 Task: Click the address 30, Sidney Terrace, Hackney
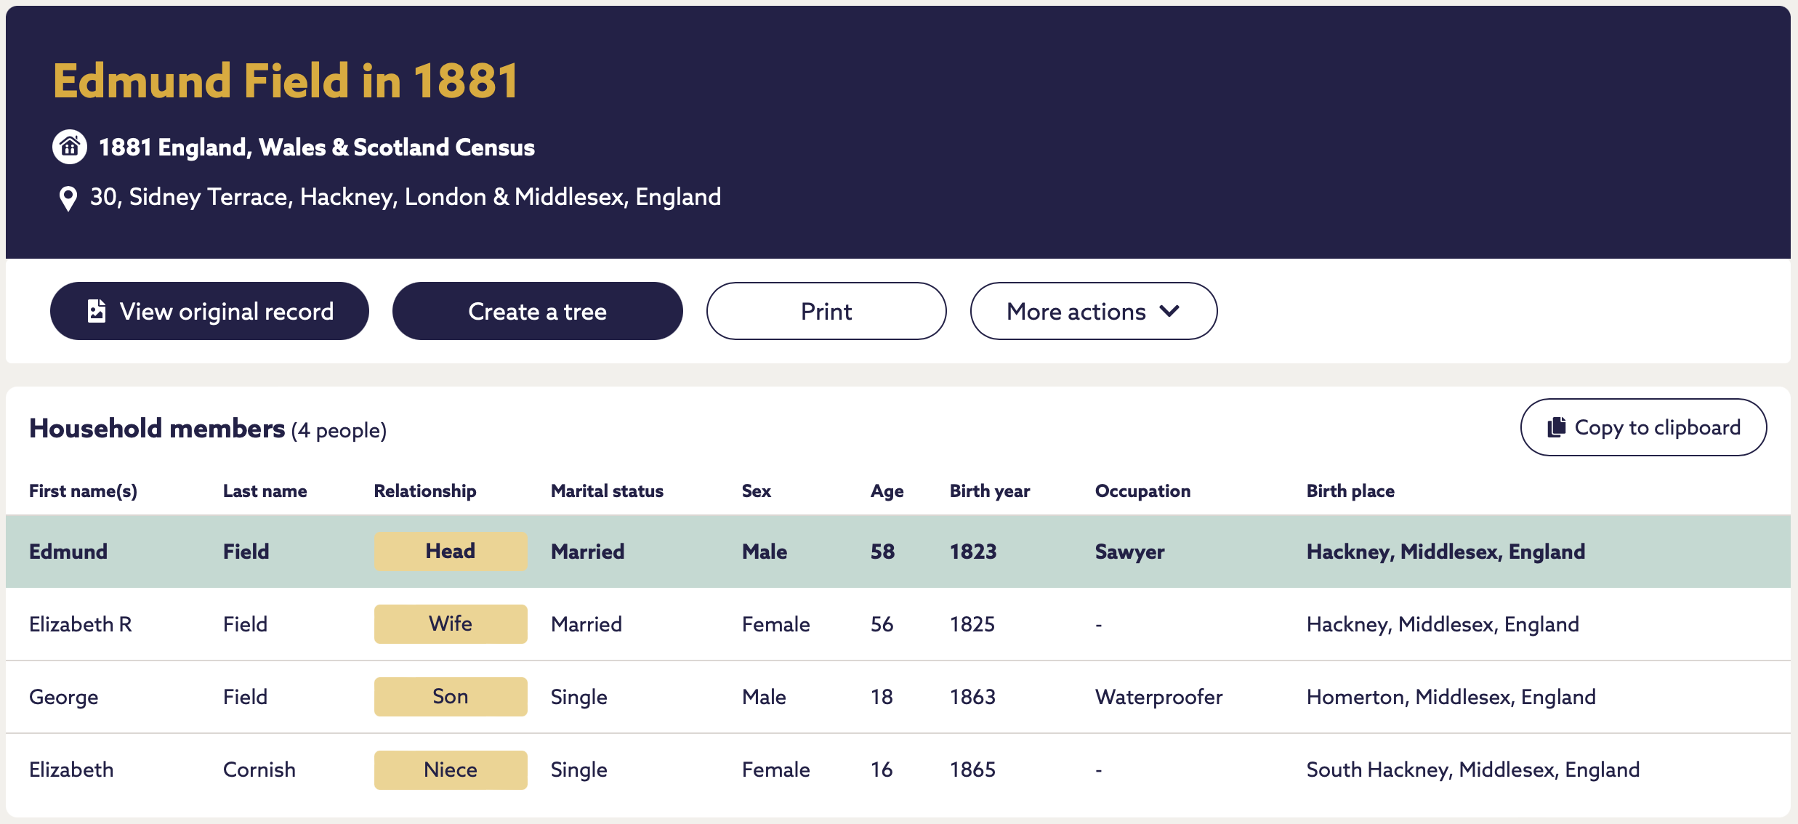406,197
